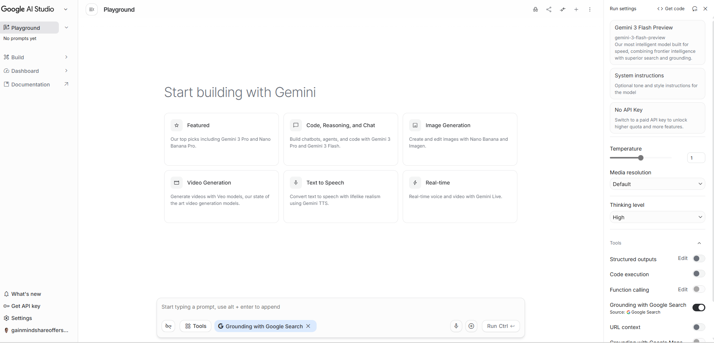
Task: Open the Thinking level dropdown
Action: [x=657, y=217]
